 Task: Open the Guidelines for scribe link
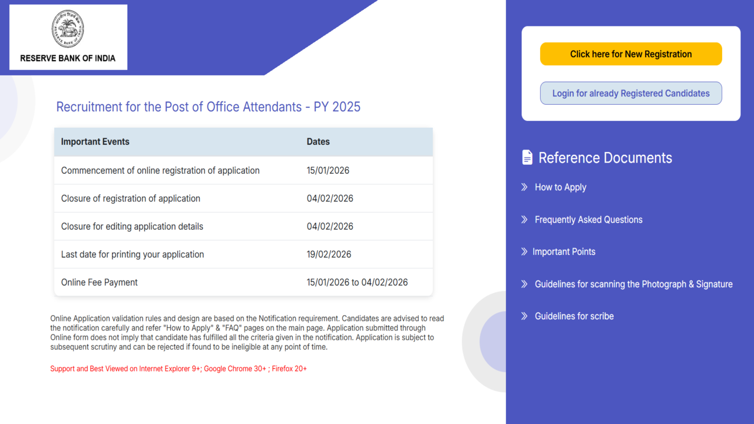click(574, 316)
